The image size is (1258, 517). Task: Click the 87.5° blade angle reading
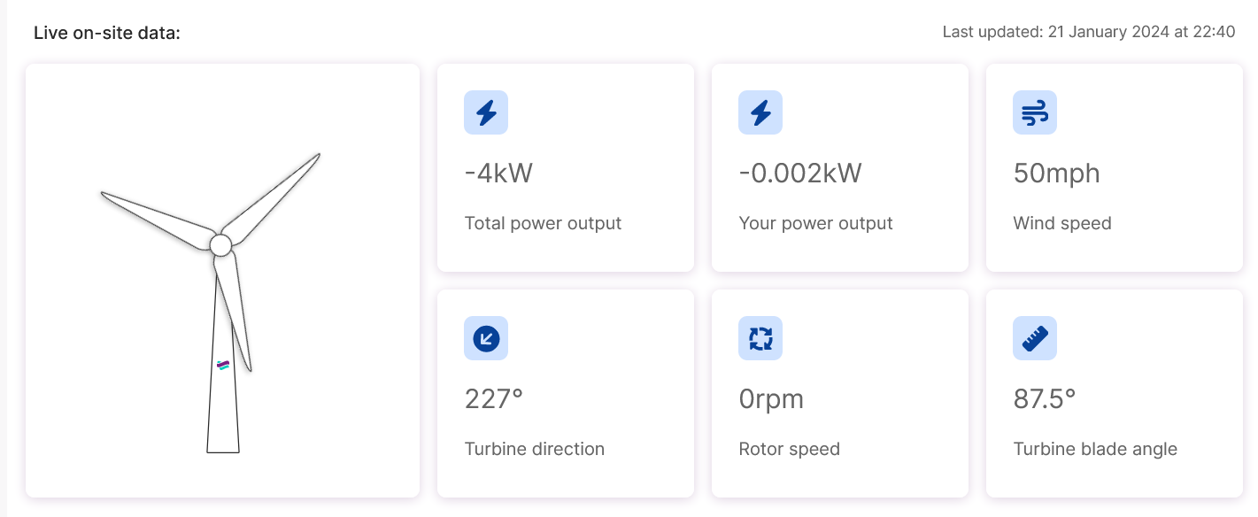pos(1045,398)
